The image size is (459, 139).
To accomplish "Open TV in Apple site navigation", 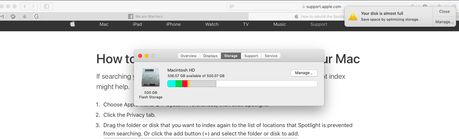I will point(246,24).
